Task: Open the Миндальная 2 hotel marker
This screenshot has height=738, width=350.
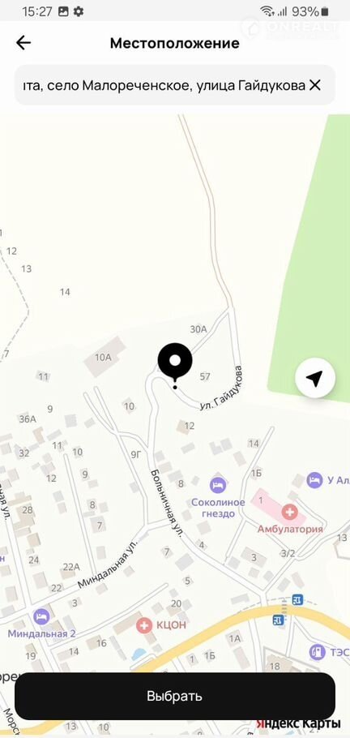Action: [x=41, y=616]
